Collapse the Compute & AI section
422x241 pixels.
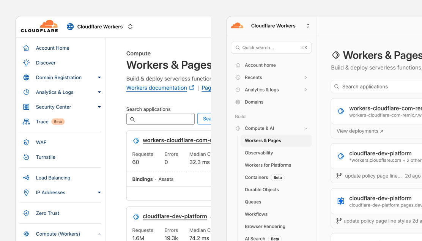click(306, 128)
